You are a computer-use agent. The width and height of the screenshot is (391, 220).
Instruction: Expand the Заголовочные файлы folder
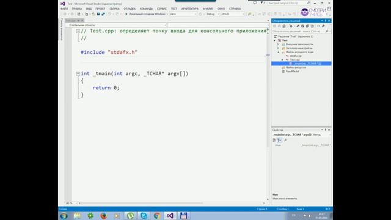coord(279,48)
